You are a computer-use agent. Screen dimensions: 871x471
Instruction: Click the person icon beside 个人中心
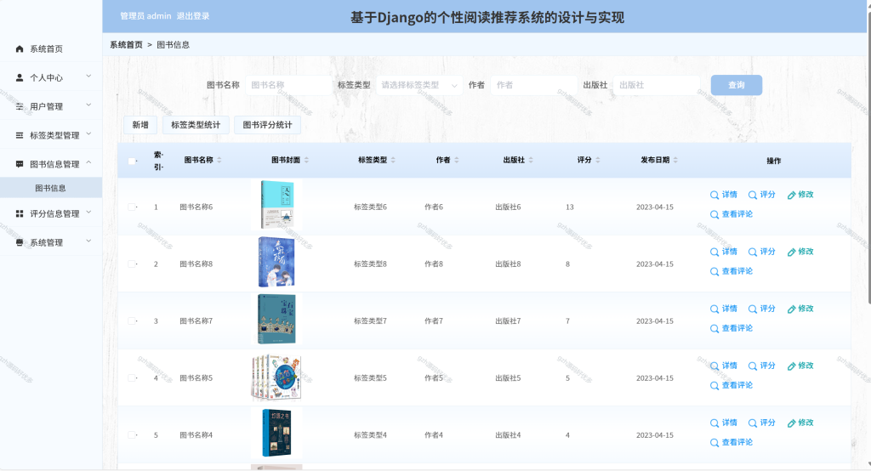click(x=20, y=77)
